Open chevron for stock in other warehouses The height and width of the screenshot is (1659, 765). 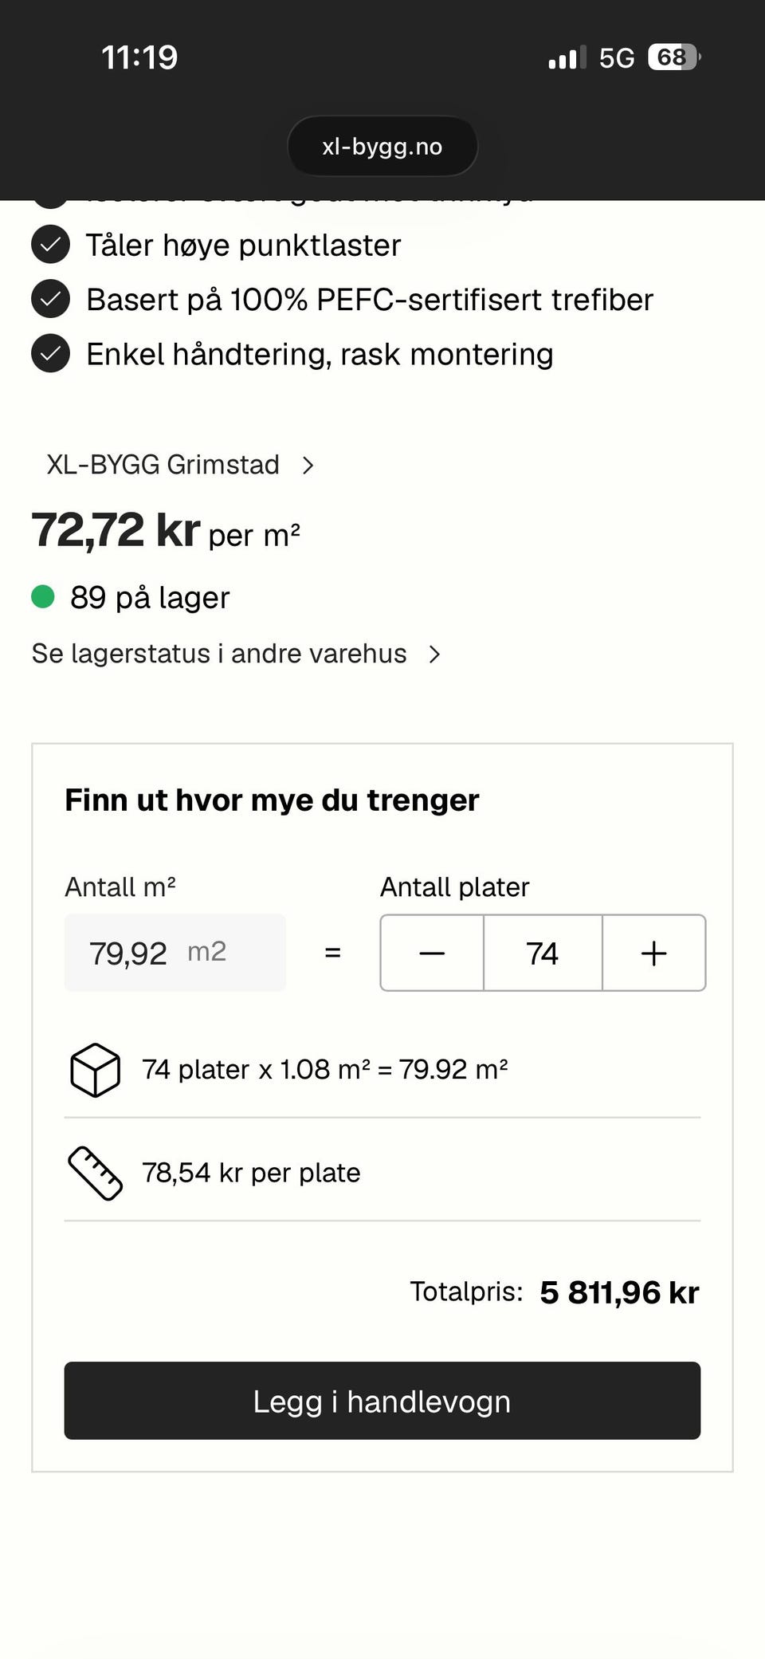pyautogui.click(x=434, y=654)
